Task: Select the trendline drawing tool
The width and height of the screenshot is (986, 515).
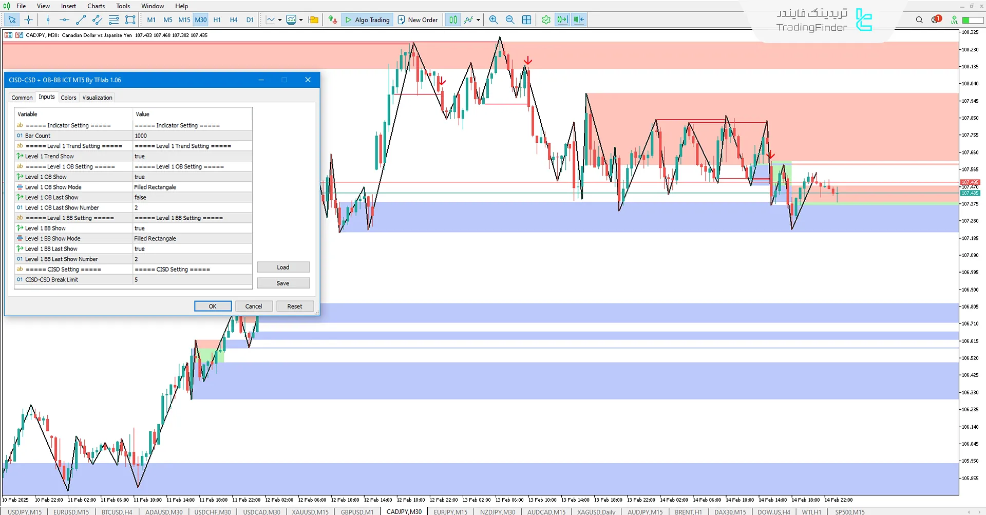Action: pos(81,20)
